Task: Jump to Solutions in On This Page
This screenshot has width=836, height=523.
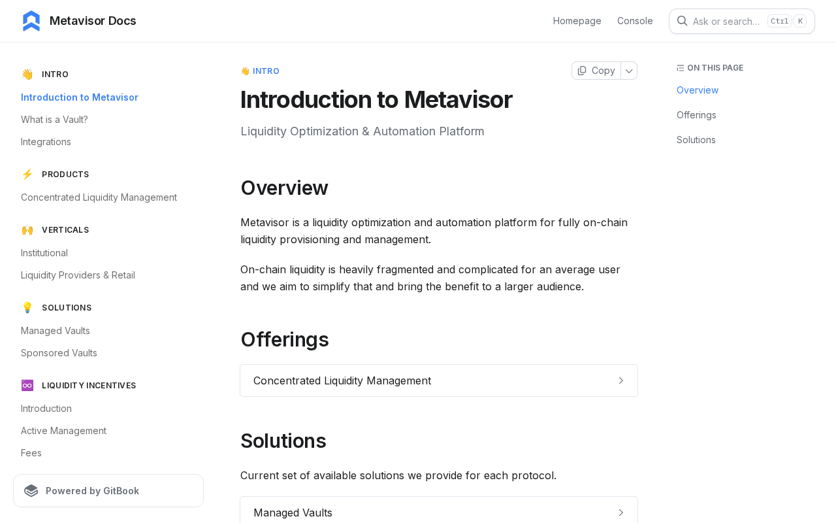Action: coord(696,140)
